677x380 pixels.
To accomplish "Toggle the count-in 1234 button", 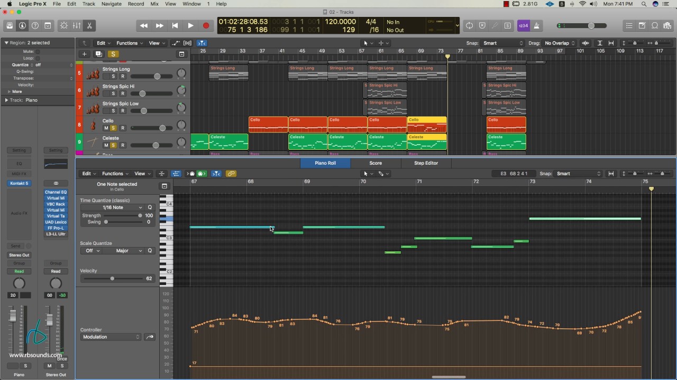I will [x=523, y=25].
